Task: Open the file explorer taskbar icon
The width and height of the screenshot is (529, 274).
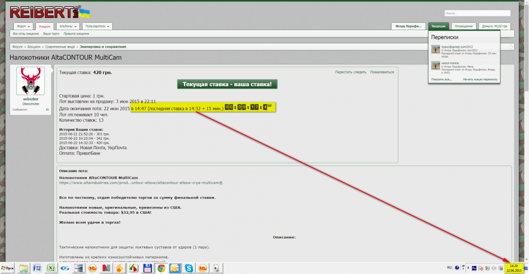Action: [x=24, y=268]
